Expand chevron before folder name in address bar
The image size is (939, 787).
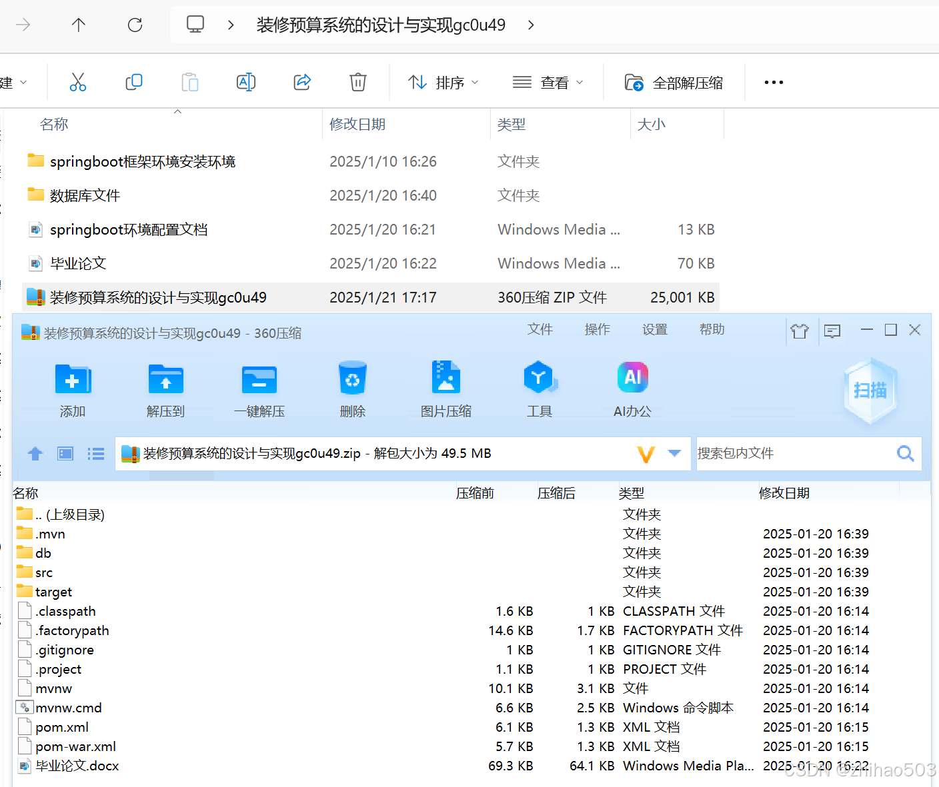(231, 25)
